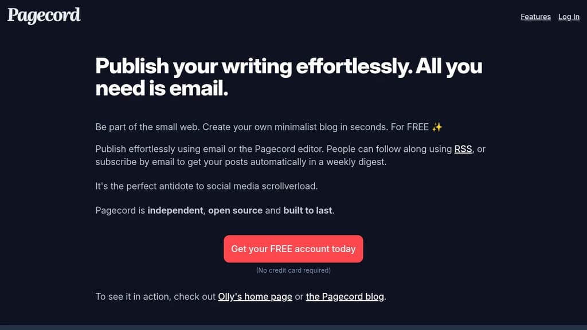This screenshot has width=587, height=330.
Task: Click the No credit card required caption
Action: 293,270
